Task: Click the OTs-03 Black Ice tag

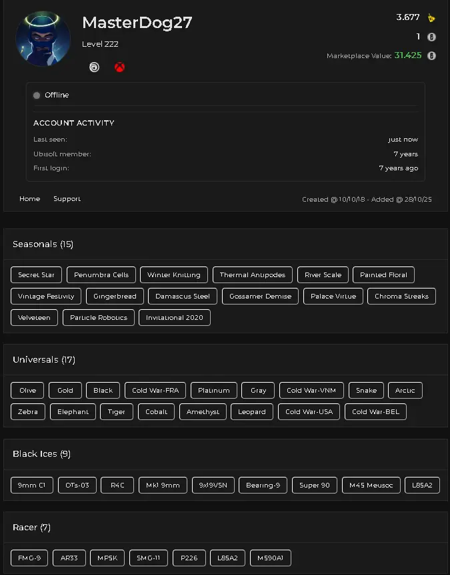Action: [x=77, y=485]
